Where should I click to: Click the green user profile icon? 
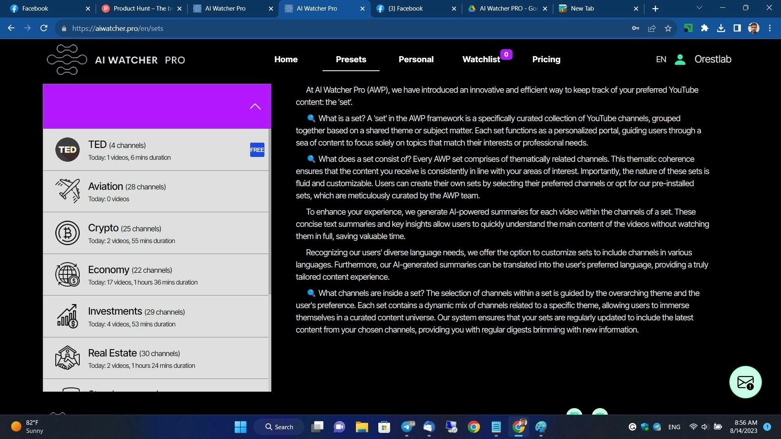click(680, 59)
